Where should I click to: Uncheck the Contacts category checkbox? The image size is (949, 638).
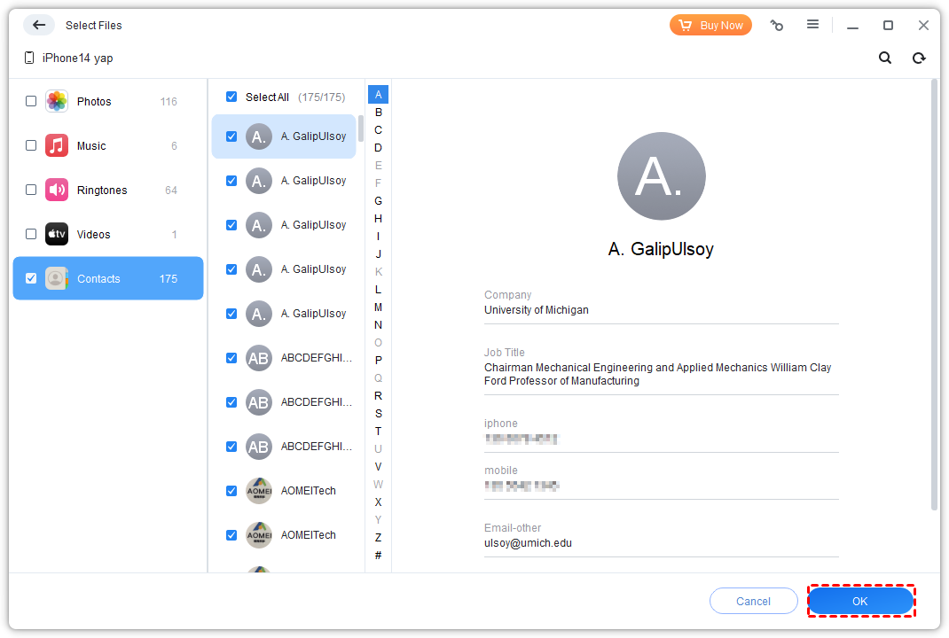[x=31, y=278]
